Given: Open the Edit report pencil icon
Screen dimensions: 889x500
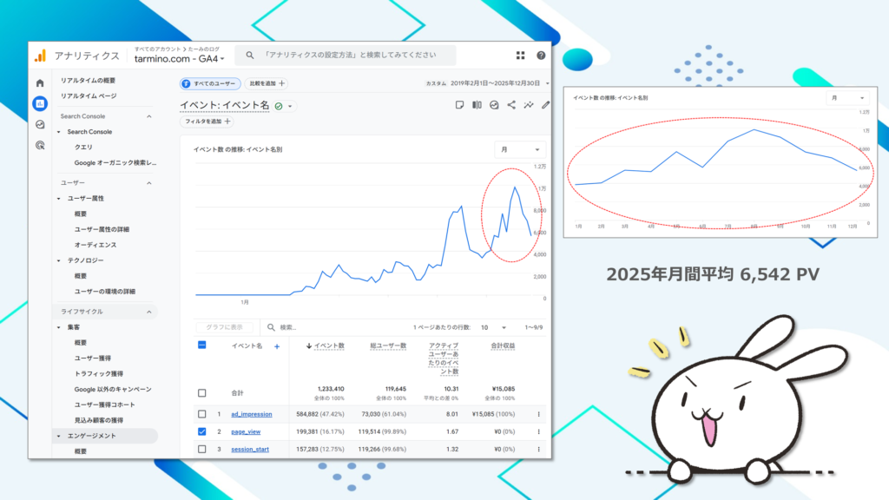Looking at the screenshot, I should [x=546, y=104].
